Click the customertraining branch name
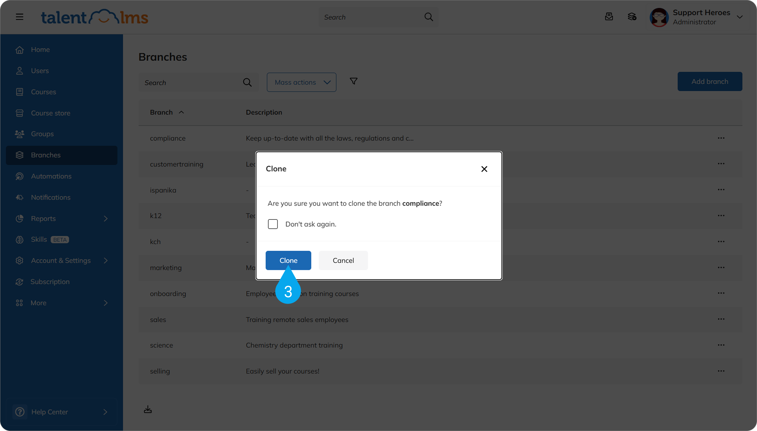The height and width of the screenshot is (431, 757). [x=177, y=164]
